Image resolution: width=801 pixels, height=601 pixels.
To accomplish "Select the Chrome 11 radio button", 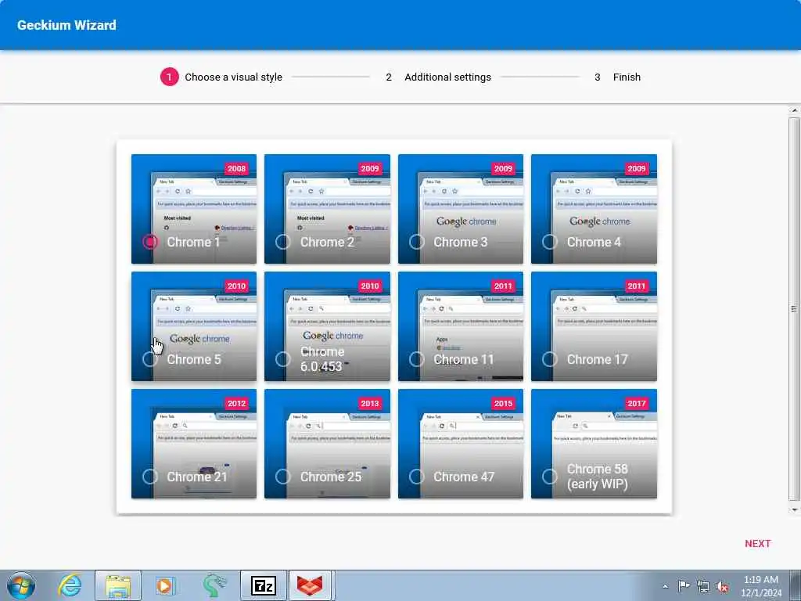I will [417, 359].
